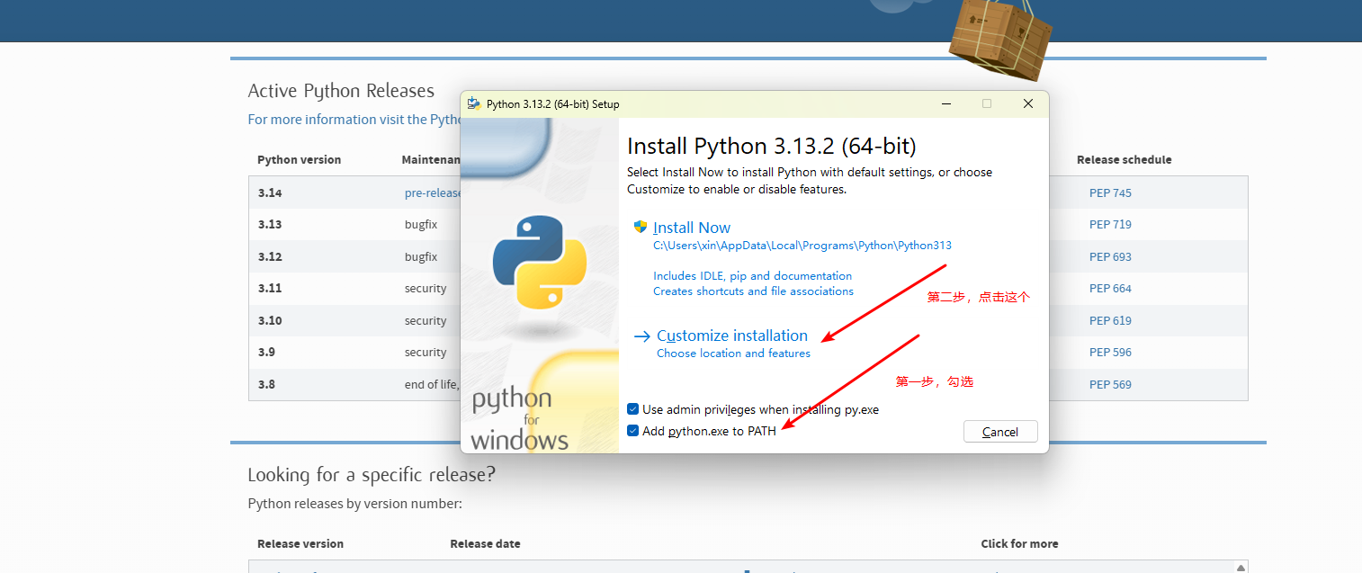
Task: Open the PEP 719 link
Action: [x=1110, y=224]
